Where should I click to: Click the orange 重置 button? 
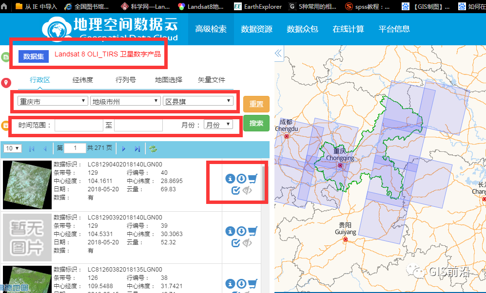256,104
